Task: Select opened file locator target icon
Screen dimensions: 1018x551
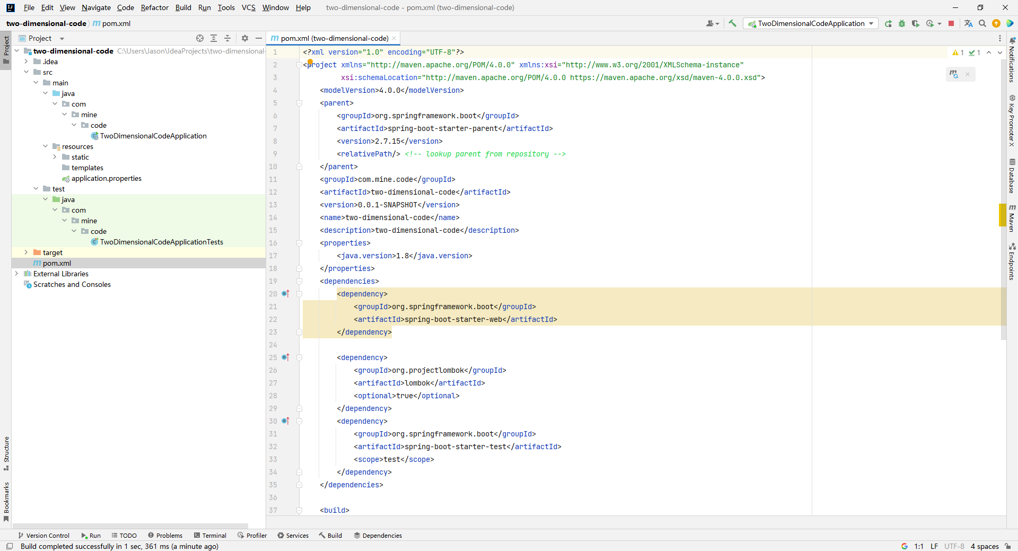Action: point(200,38)
